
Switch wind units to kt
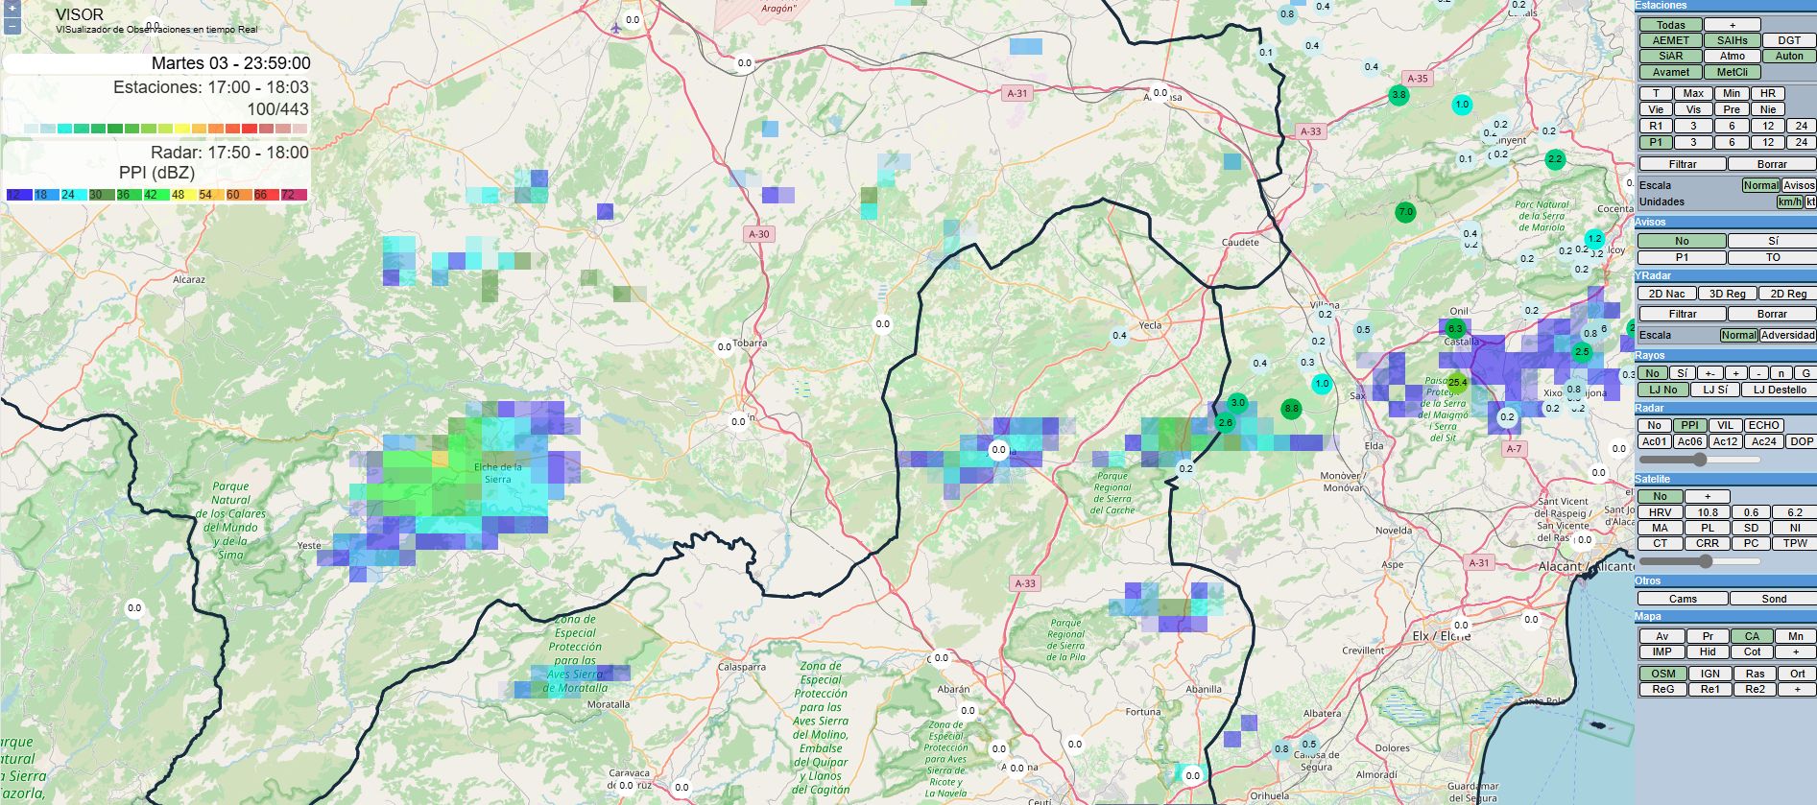click(1810, 201)
